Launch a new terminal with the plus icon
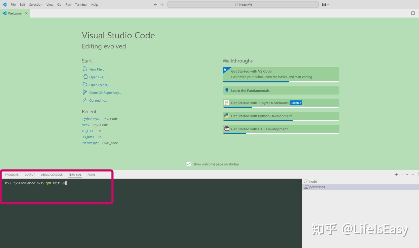 [397, 174]
